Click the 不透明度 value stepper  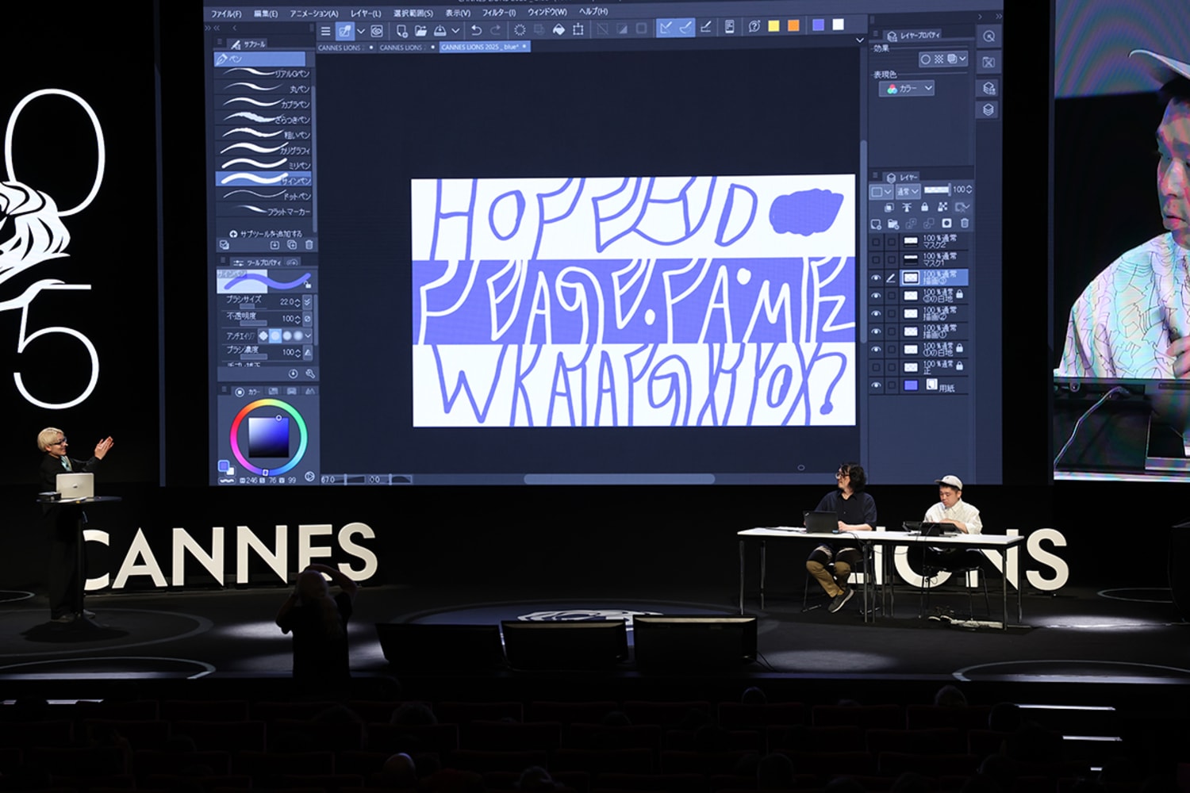tap(297, 319)
